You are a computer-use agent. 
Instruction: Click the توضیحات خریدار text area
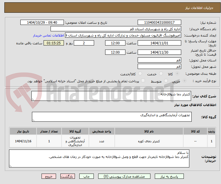(x=99, y=159)
